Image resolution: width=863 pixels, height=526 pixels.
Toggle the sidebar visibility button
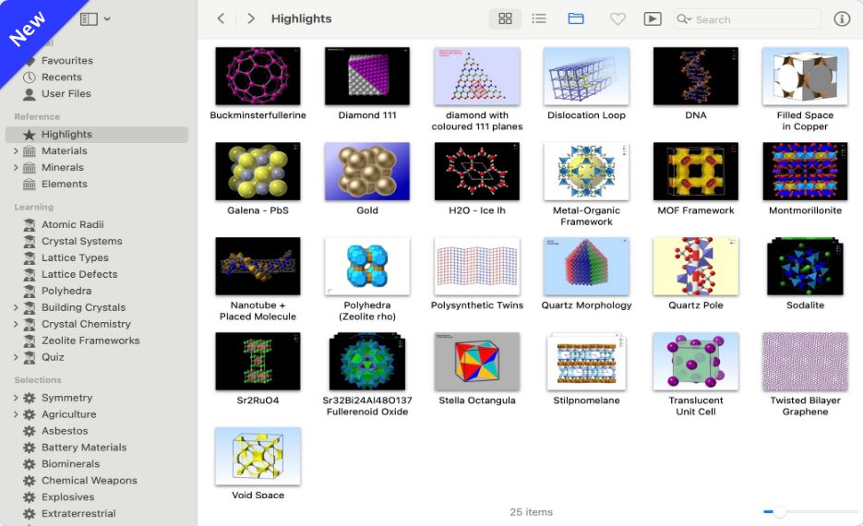pyautogui.click(x=89, y=19)
